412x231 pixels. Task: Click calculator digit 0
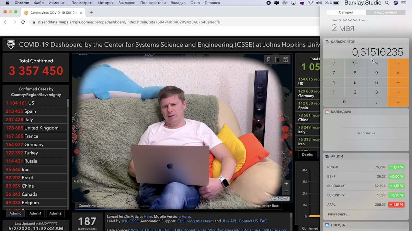click(344, 101)
